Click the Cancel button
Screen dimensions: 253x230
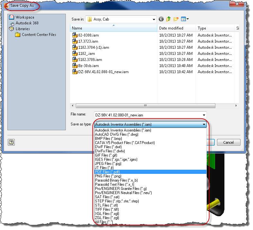pyautogui.click(x=229, y=142)
